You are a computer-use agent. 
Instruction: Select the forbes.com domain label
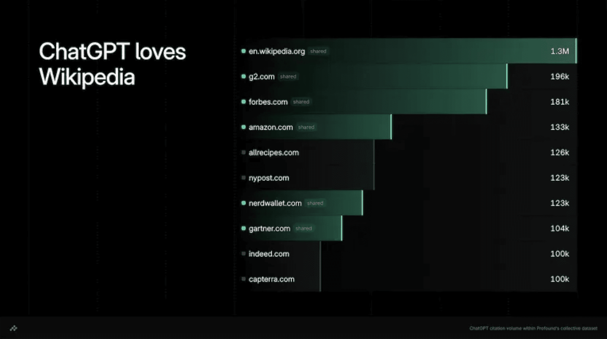[x=268, y=102]
